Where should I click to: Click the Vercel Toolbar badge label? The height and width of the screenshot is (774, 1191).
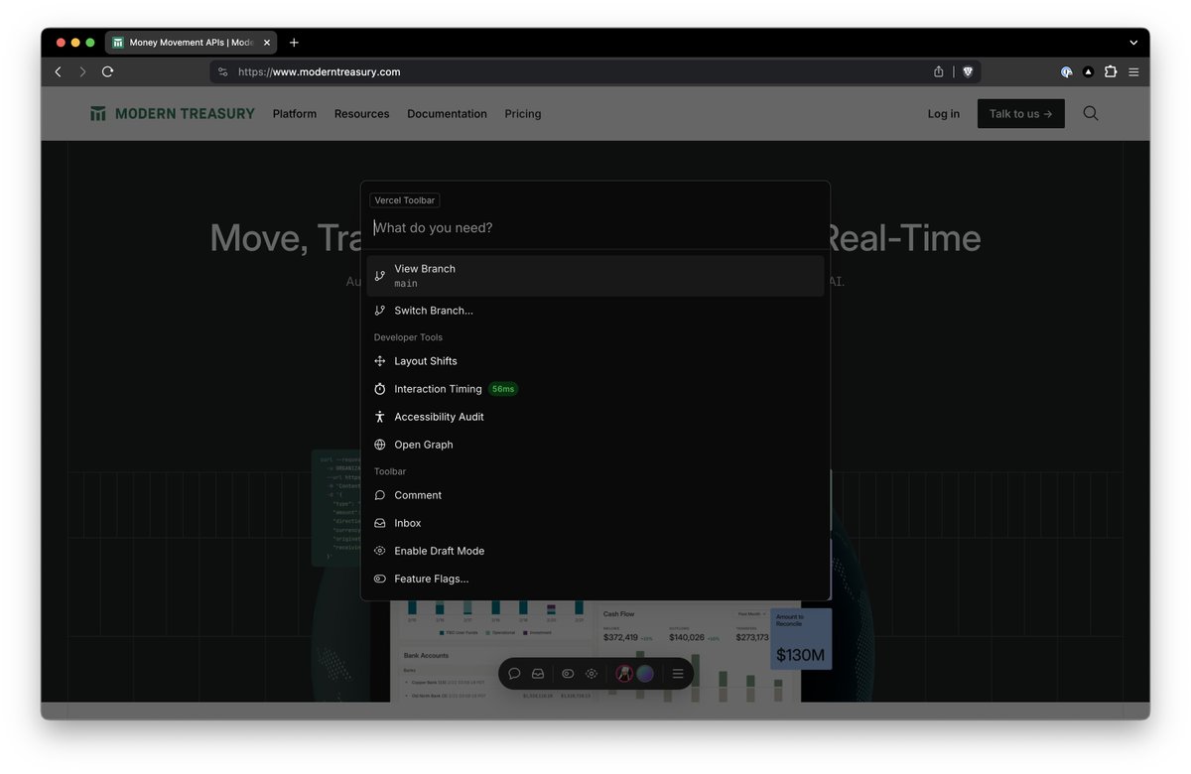[404, 200]
